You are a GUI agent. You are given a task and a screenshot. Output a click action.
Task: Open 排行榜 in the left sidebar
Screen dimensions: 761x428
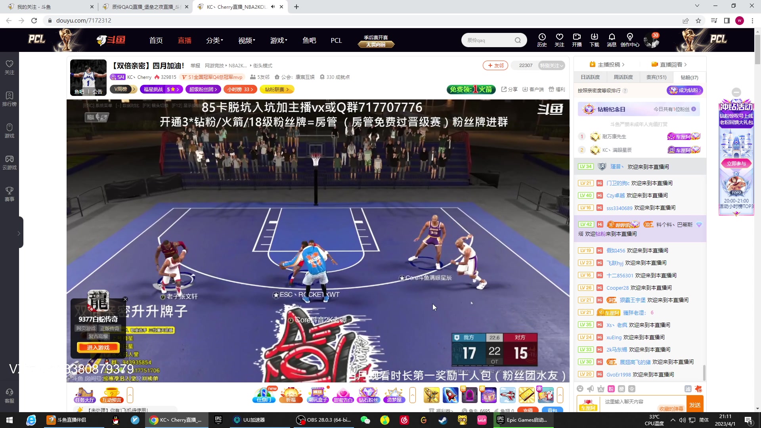[x=10, y=99]
